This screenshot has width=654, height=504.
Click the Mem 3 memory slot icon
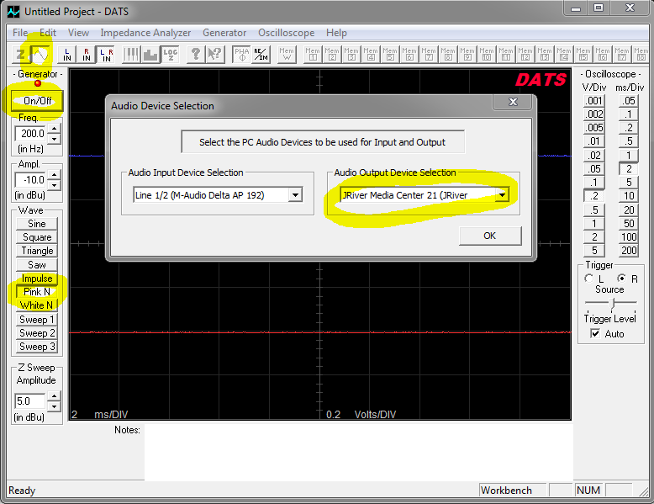[351, 55]
